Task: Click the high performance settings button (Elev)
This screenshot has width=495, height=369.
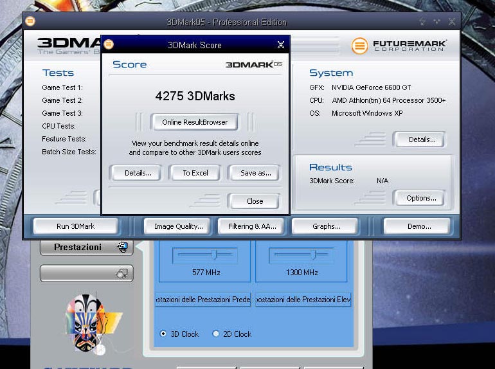Action: pyautogui.click(x=303, y=299)
